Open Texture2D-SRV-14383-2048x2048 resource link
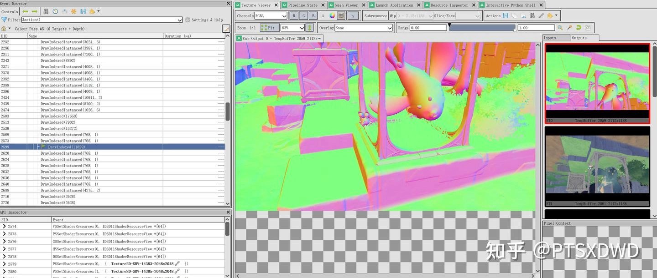 coord(142,264)
